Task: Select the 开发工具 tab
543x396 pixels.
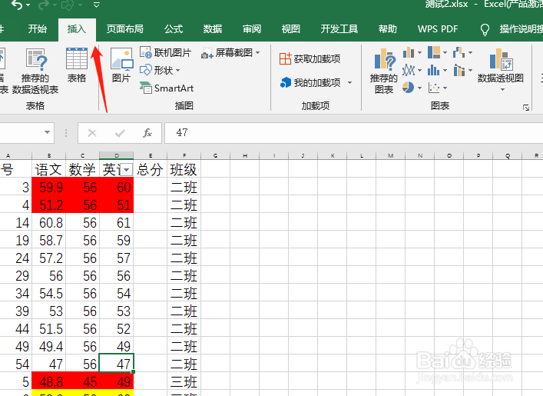Action: (x=339, y=28)
